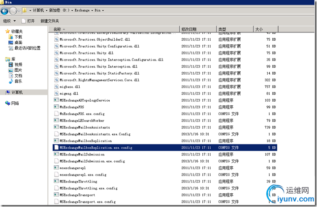Click file icon of MSExchangeMailSubmission.exe.config
The image size is (317, 207).
57,161
